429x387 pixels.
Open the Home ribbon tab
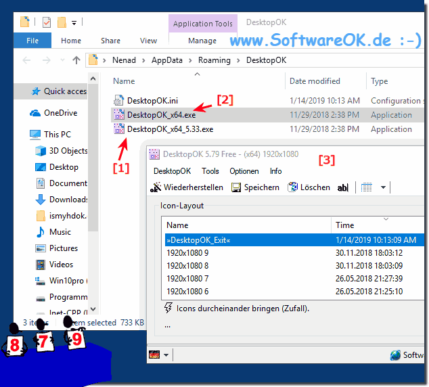71,41
